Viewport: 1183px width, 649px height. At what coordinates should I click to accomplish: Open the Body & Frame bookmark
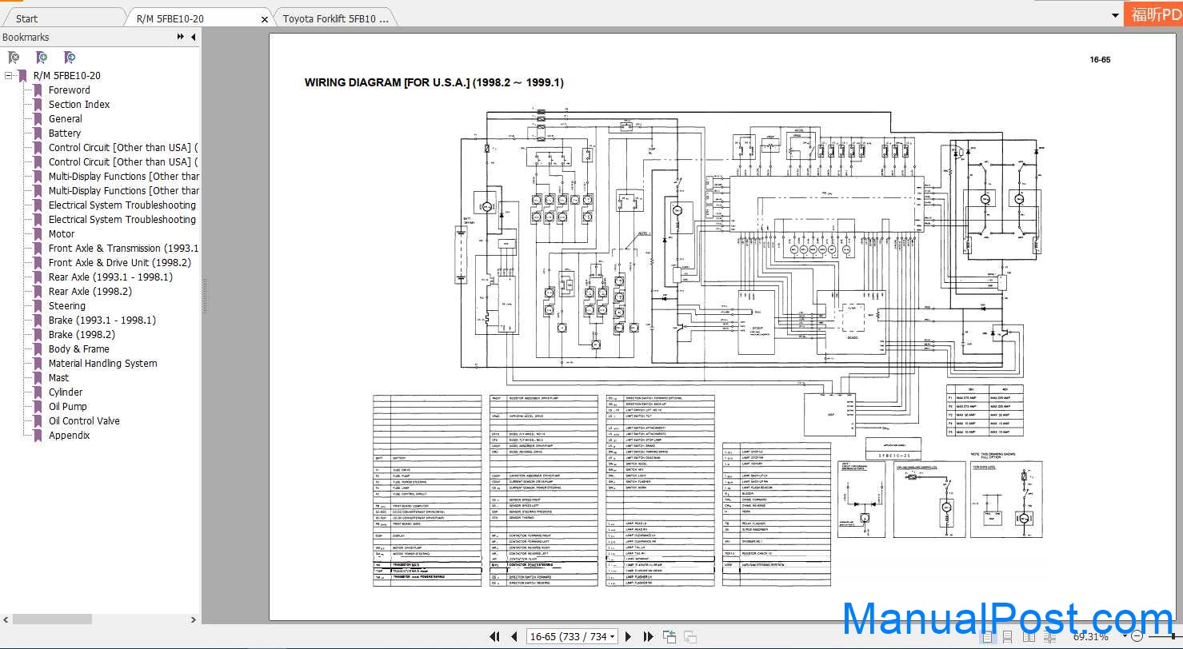tap(79, 349)
